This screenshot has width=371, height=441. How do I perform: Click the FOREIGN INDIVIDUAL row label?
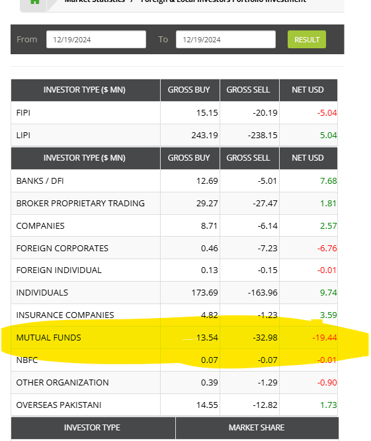[59, 270]
